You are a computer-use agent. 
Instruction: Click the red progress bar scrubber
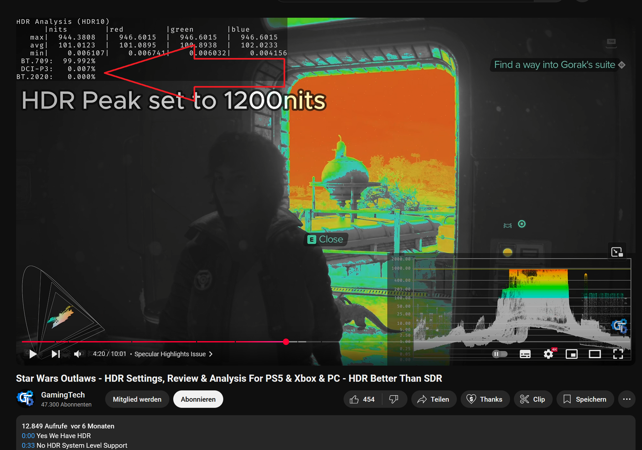[x=286, y=342]
